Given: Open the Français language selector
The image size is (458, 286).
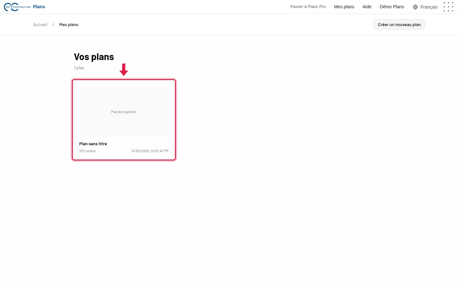Looking at the screenshot, I should click(425, 7).
